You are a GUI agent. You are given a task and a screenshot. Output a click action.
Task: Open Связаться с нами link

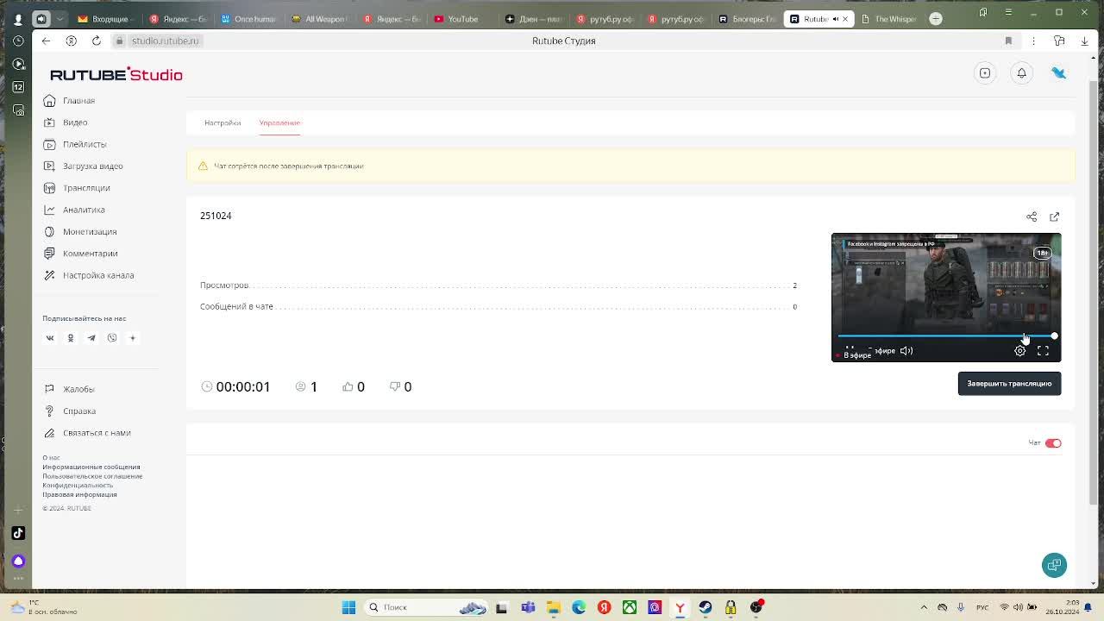click(x=87, y=433)
